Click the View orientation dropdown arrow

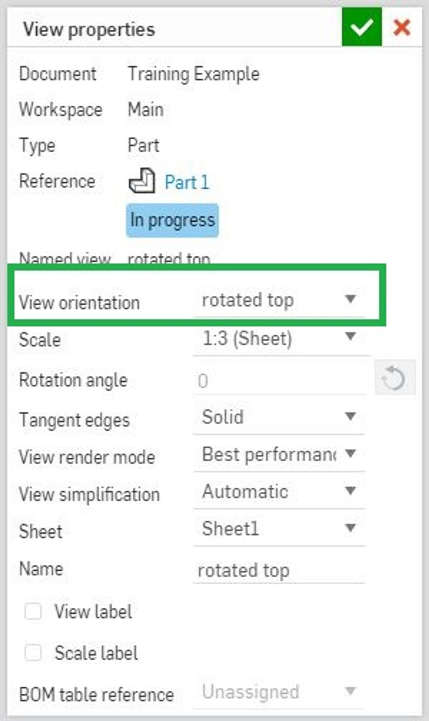[351, 299]
